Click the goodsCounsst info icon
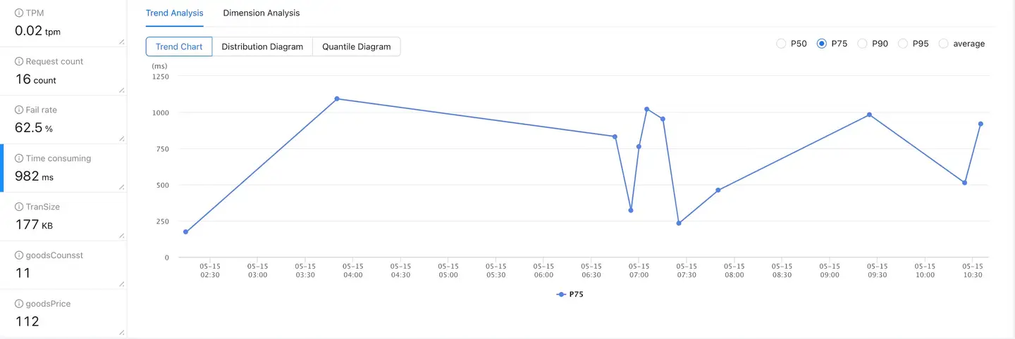 point(19,256)
